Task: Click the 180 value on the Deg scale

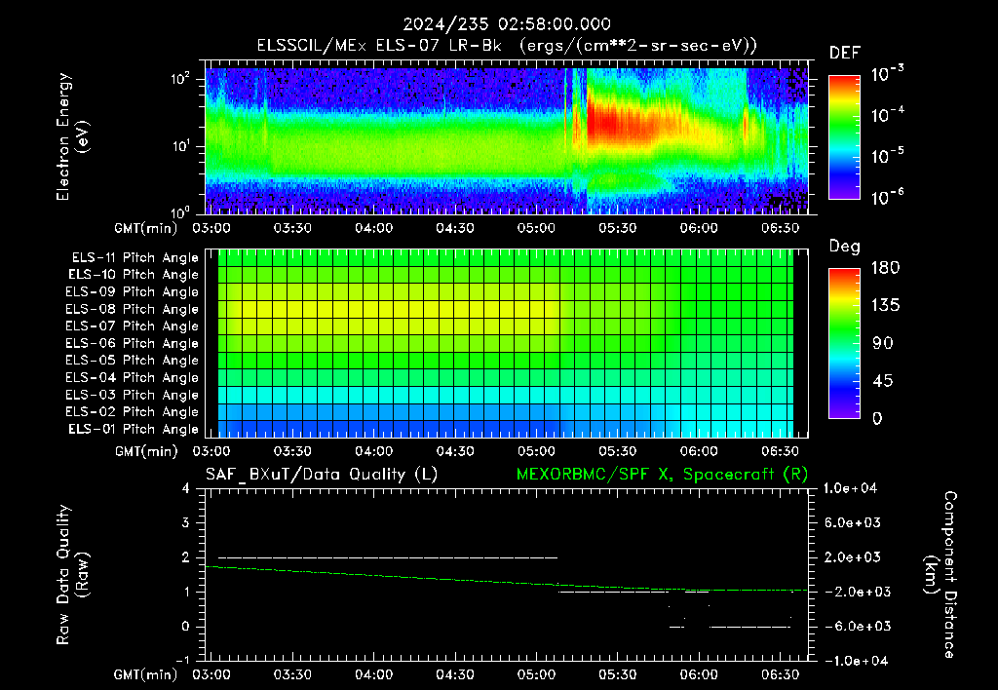Action: click(885, 268)
